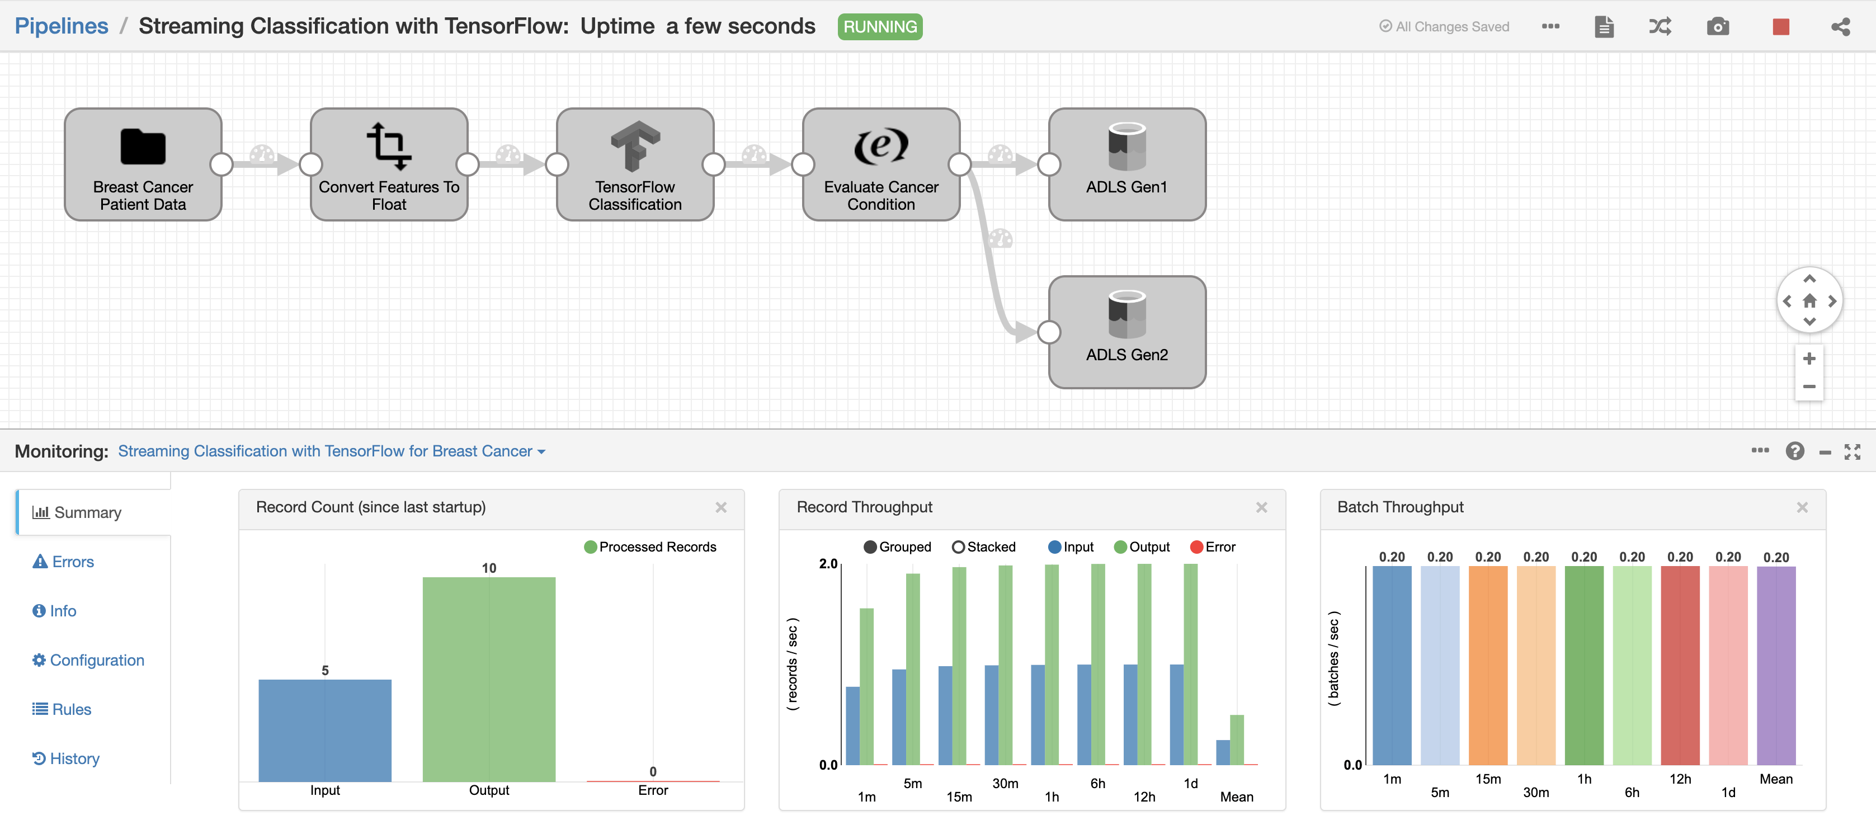This screenshot has height=820, width=1876.
Task: Open monitoring panel ellipsis options
Action: [x=1760, y=451]
